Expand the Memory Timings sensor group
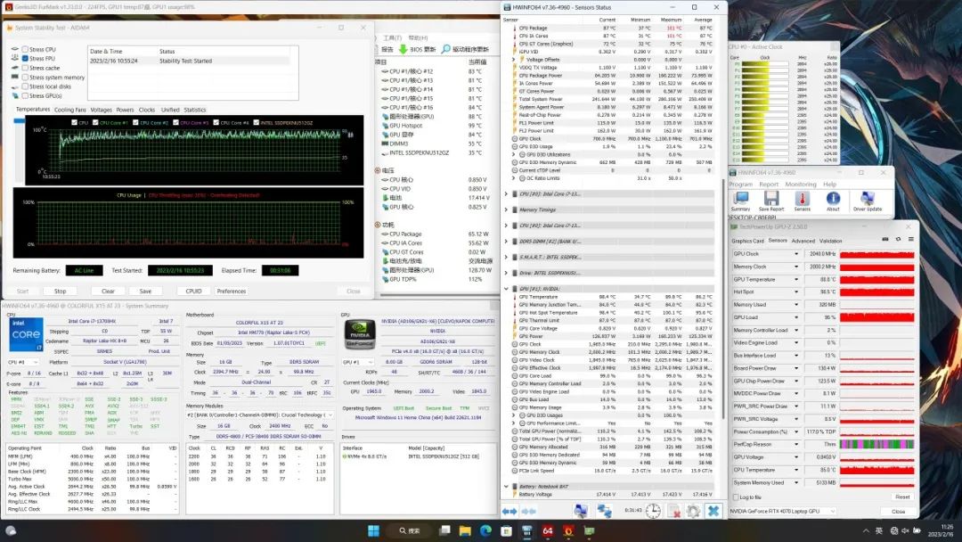Image resolution: width=962 pixels, height=542 pixels. point(507,209)
